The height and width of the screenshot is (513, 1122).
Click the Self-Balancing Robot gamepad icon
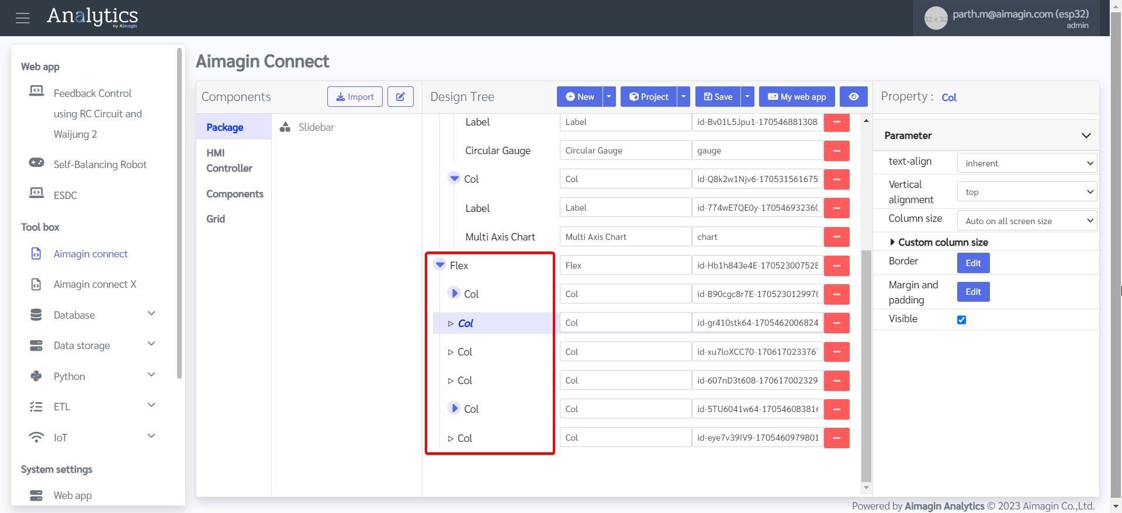coord(36,163)
